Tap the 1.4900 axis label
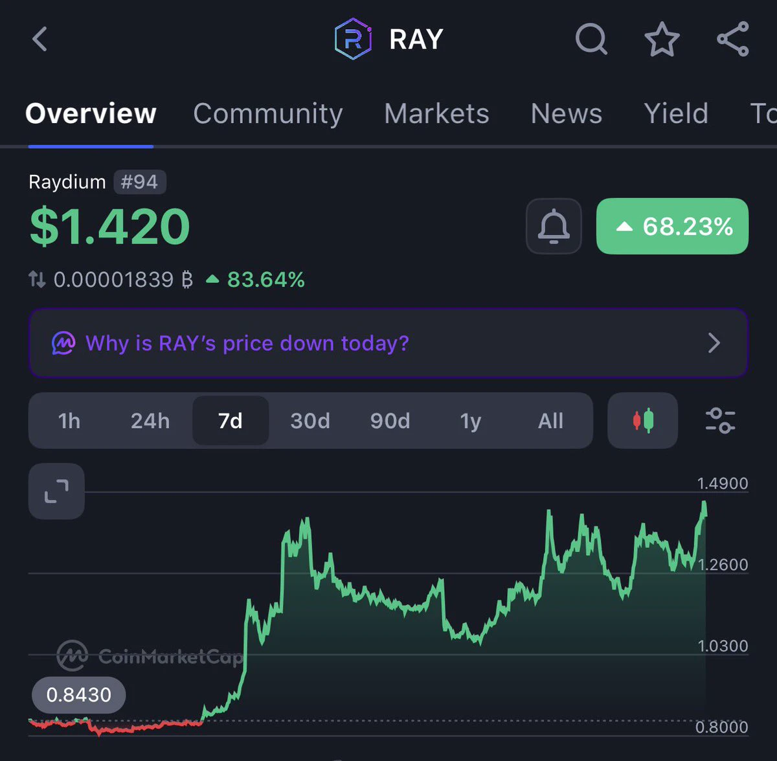Viewport: 777px width, 761px height. [723, 483]
